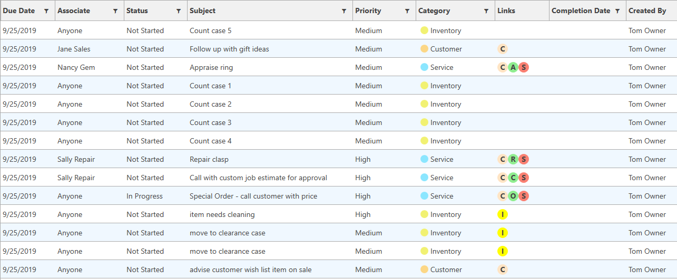This screenshot has height=280, width=677.
Task: Click yellow I link on item needs cleaning
Action: 503,214
